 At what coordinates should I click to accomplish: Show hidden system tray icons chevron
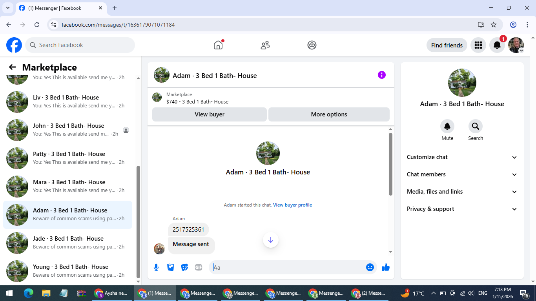(434, 293)
